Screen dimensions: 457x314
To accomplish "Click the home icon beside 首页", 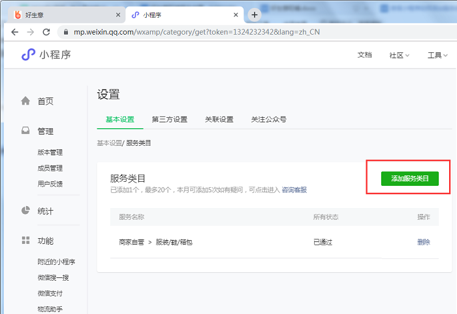I will (x=25, y=101).
